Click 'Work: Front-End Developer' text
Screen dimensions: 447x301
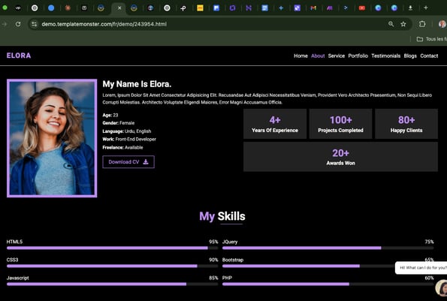pos(129,140)
